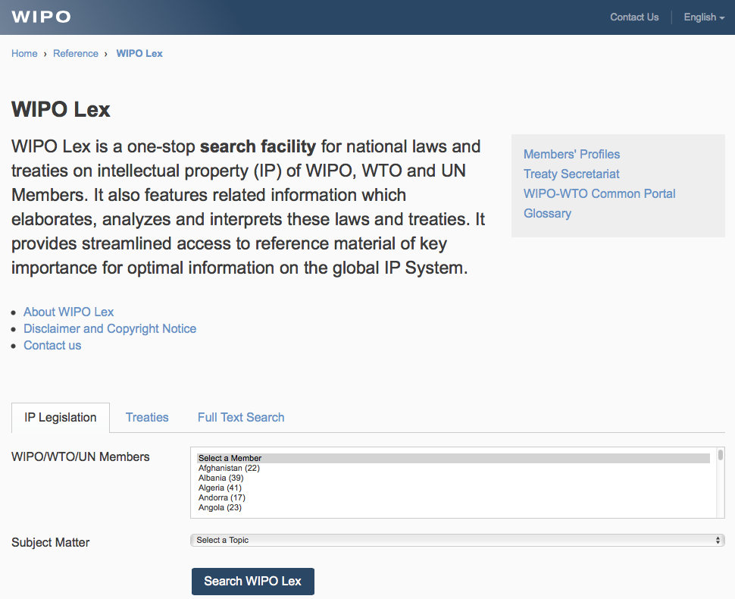Select Afghanistan (22) in members list

[229, 468]
